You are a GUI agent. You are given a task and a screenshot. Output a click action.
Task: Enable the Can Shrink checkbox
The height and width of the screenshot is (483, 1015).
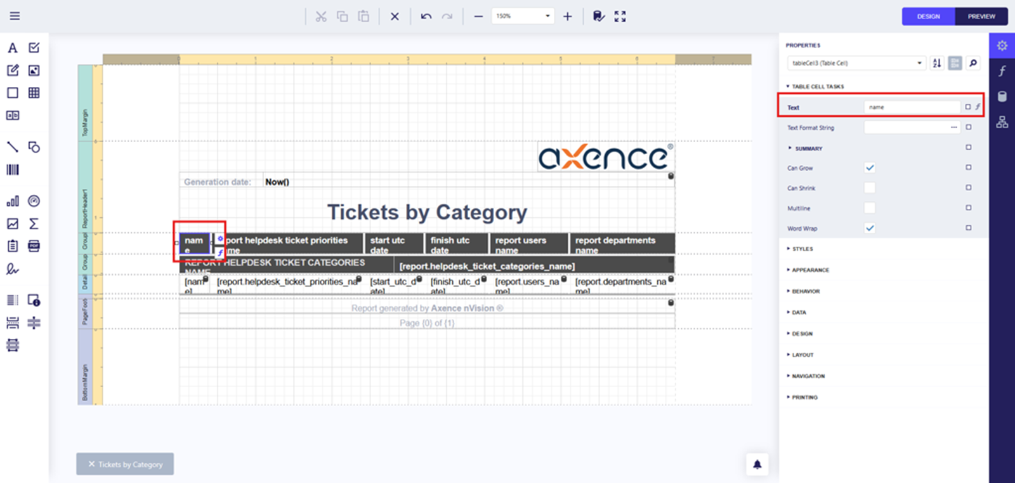click(870, 188)
